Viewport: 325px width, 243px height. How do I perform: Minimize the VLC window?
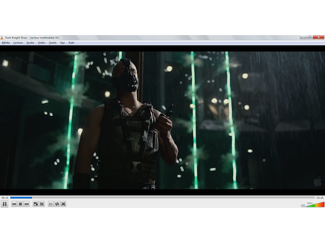(x=303, y=37)
